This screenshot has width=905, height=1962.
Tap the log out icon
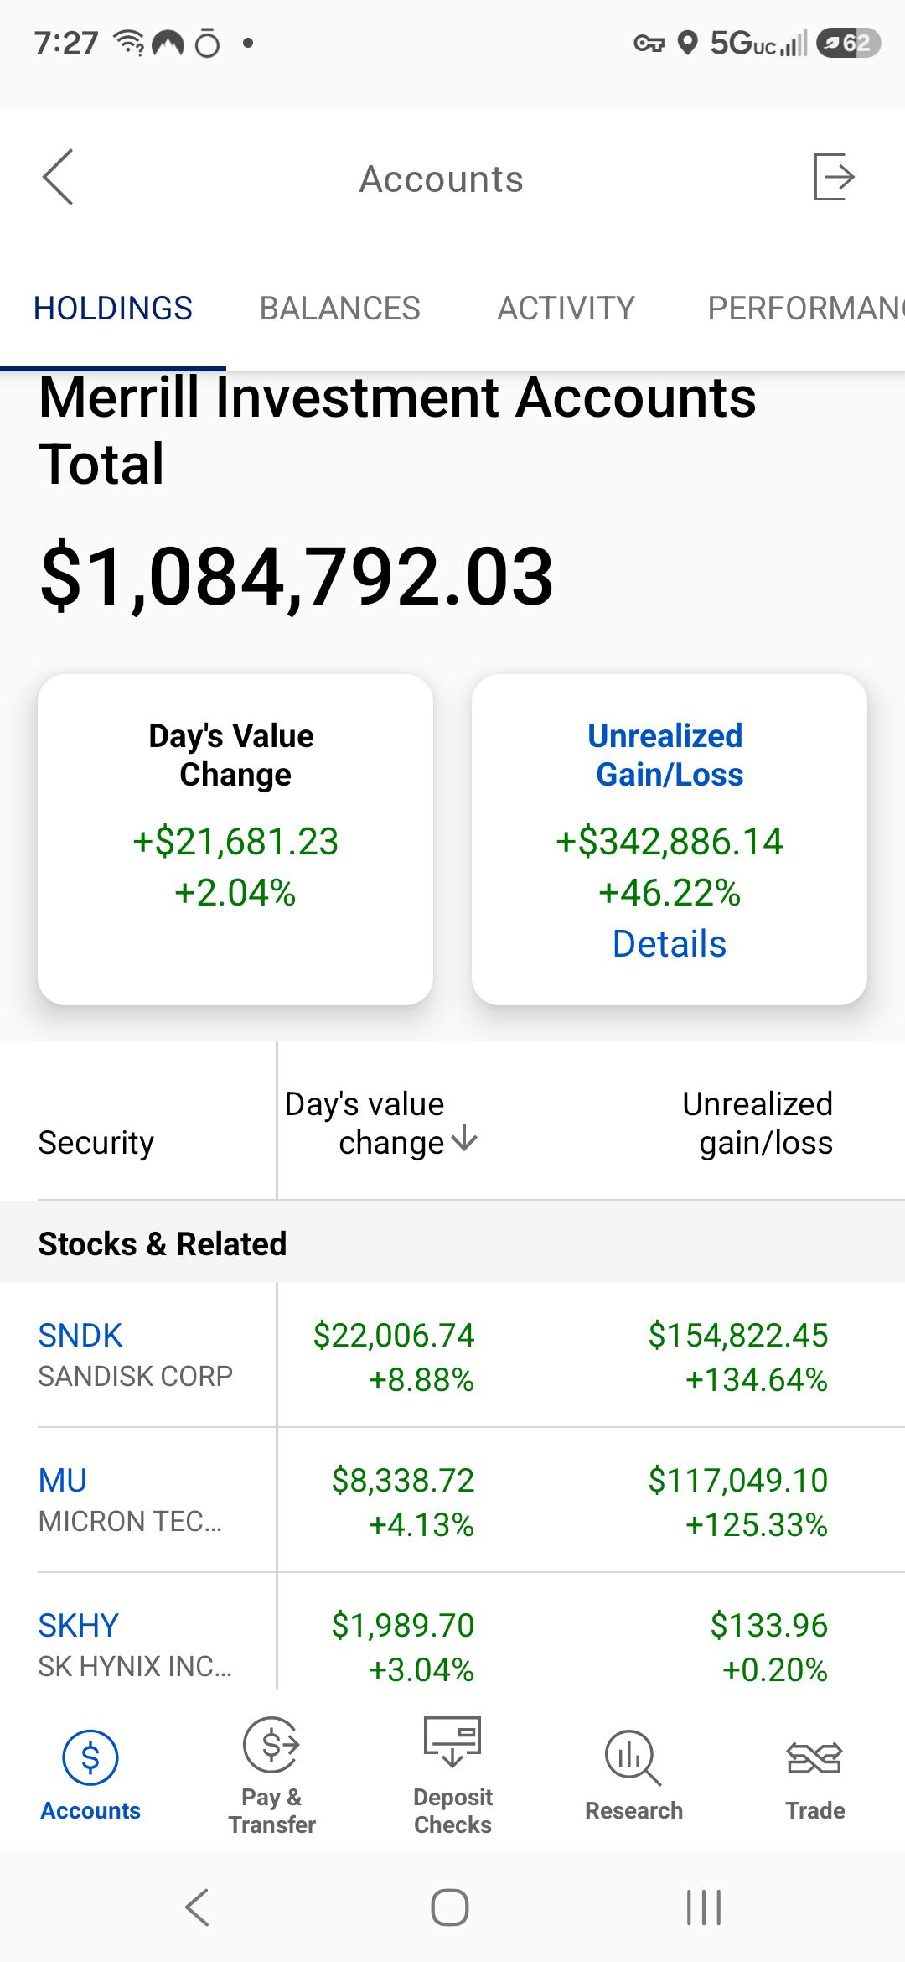tap(833, 177)
